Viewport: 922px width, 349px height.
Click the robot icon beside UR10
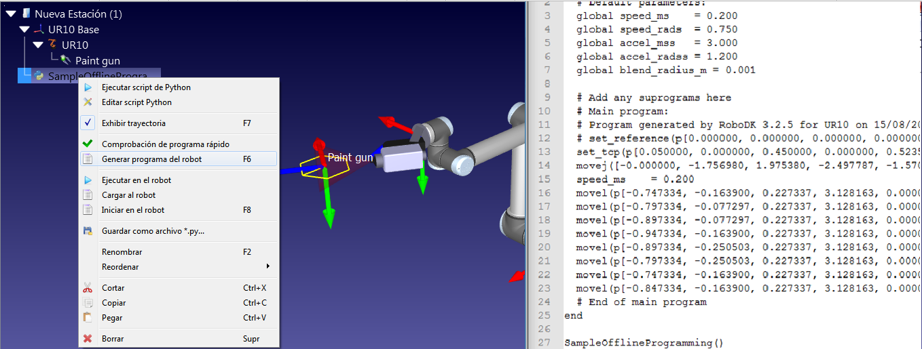pyautogui.click(x=53, y=45)
